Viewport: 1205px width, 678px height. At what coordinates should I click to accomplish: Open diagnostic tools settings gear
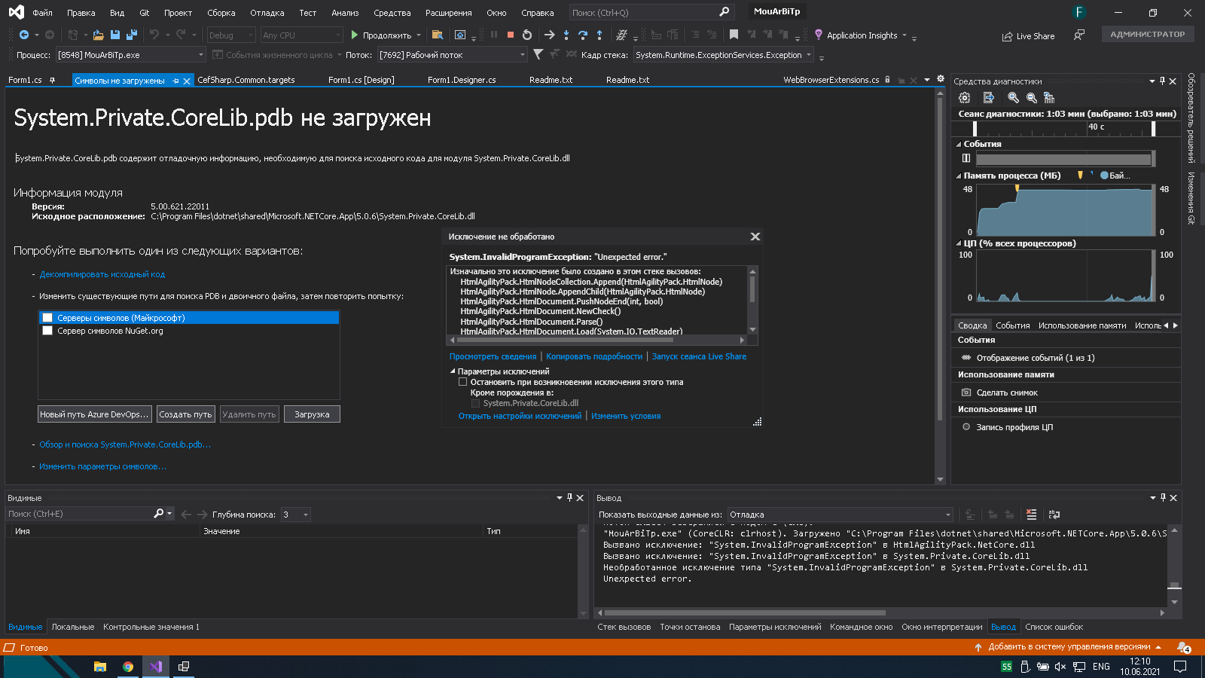click(x=964, y=98)
